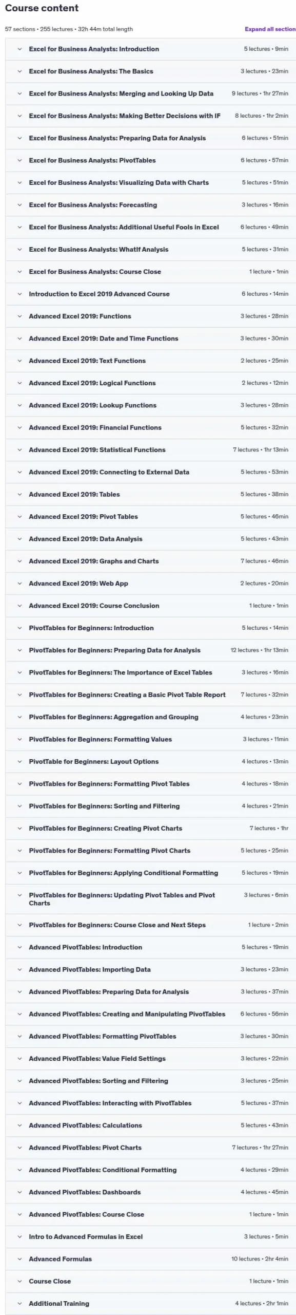Open the Advanced Excel 2019: Web App section
The image size is (296, 1315).
150,584
